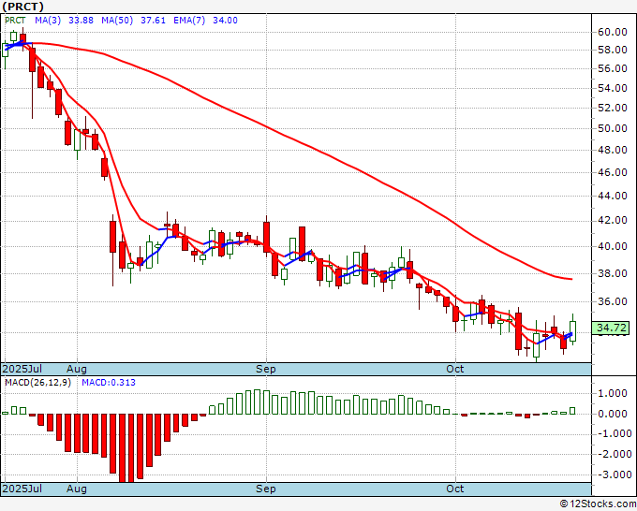
Task: Click the last green candlestick
Action: click(572, 331)
